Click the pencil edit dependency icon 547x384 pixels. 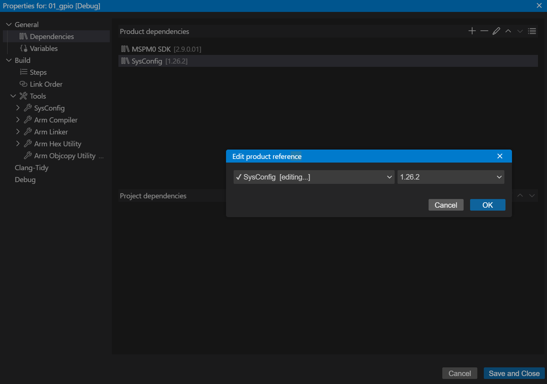(496, 31)
